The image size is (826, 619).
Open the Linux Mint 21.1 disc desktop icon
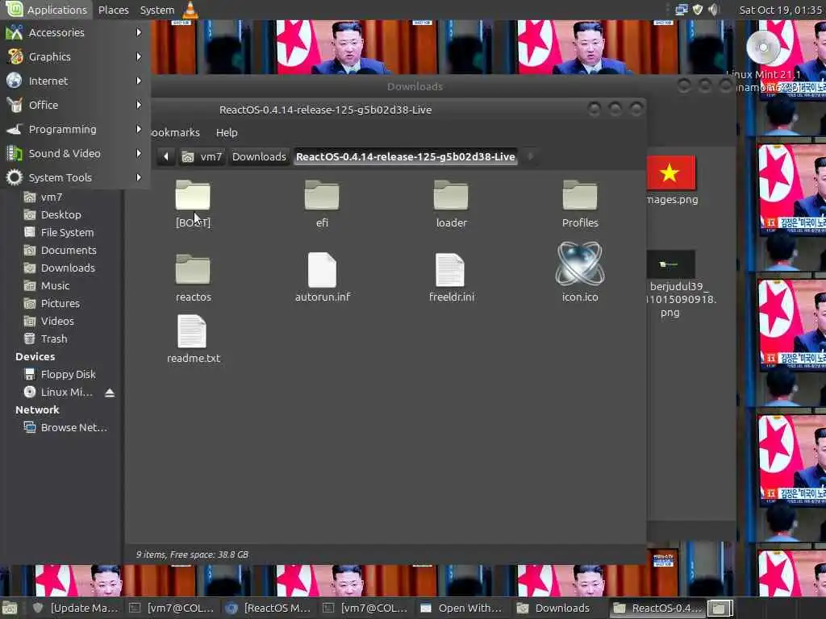click(x=763, y=48)
